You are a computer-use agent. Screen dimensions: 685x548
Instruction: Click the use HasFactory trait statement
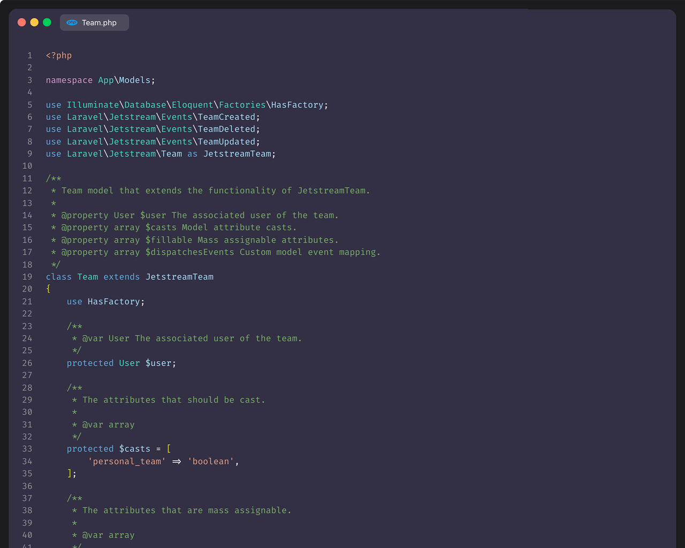coord(105,301)
